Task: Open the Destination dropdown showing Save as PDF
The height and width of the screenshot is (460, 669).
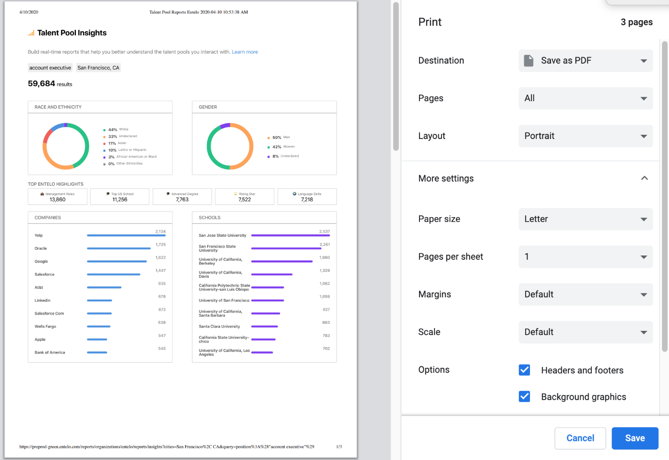Action: point(586,61)
